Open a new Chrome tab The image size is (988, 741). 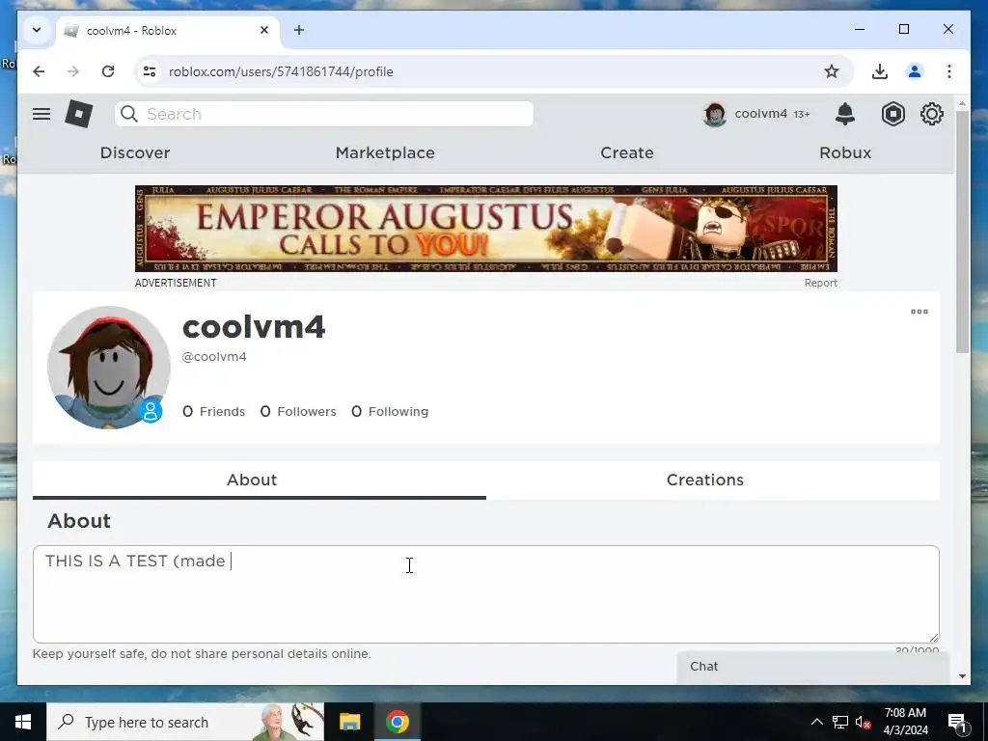299,30
